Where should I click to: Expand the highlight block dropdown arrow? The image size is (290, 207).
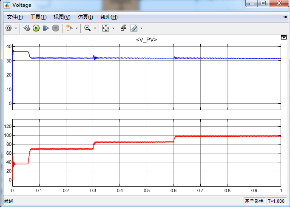click(77, 28)
